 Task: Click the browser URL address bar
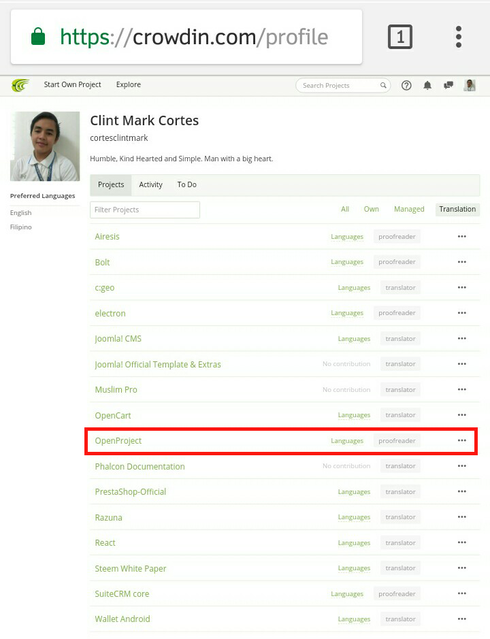click(186, 37)
